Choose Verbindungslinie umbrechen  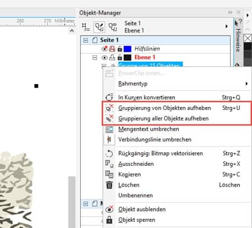177,139
